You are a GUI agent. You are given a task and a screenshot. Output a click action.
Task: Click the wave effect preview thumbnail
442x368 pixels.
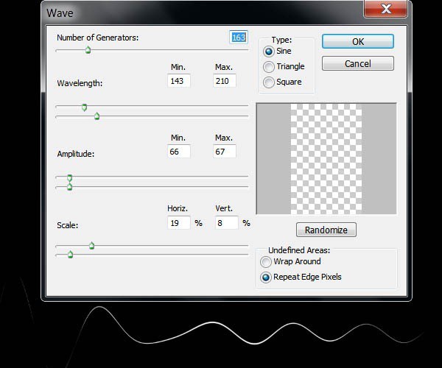pyautogui.click(x=326, y=158)
